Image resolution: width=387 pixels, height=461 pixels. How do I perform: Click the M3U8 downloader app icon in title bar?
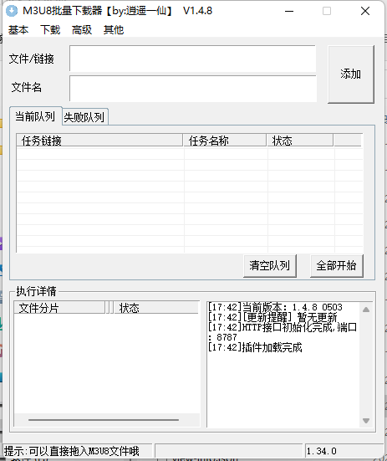(12, 11)
